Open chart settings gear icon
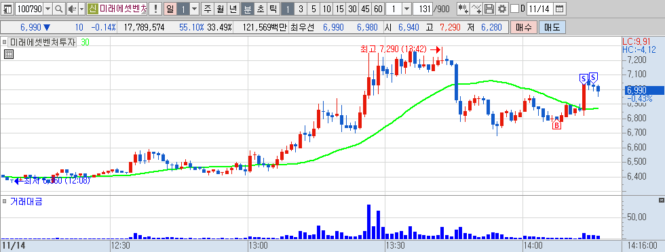This screenshot has height=252, width=665. tap(502, 9)
